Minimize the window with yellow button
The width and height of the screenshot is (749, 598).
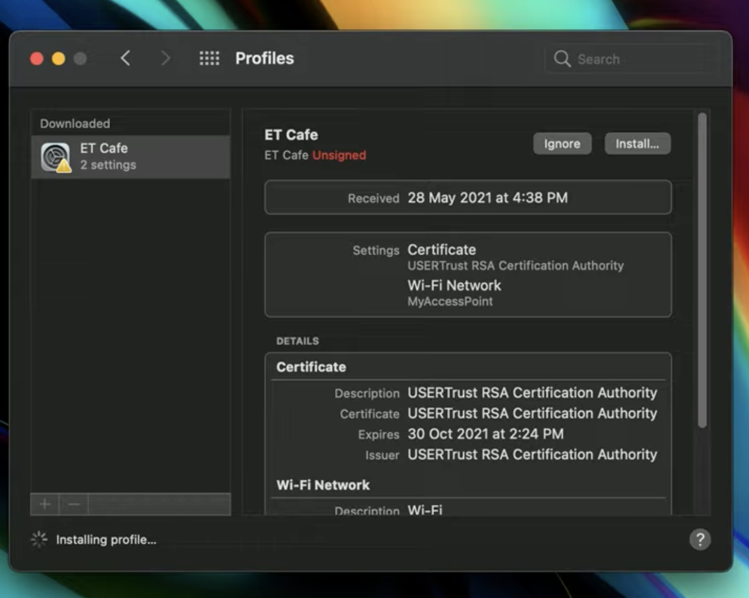pos(59,58)
